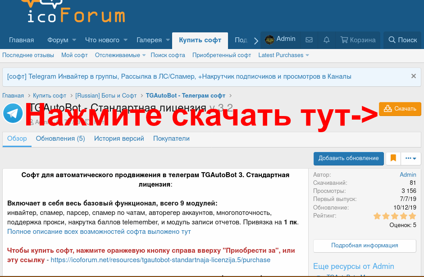424x277 pixels.
Task: Open Мой софт link
Action: point(74,55)
